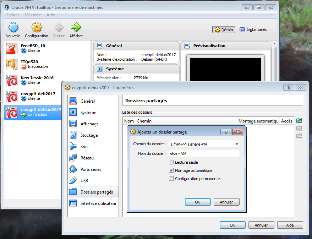Select the Système settings category
Viewport: 312px width, 239px height.
(88, 113)
